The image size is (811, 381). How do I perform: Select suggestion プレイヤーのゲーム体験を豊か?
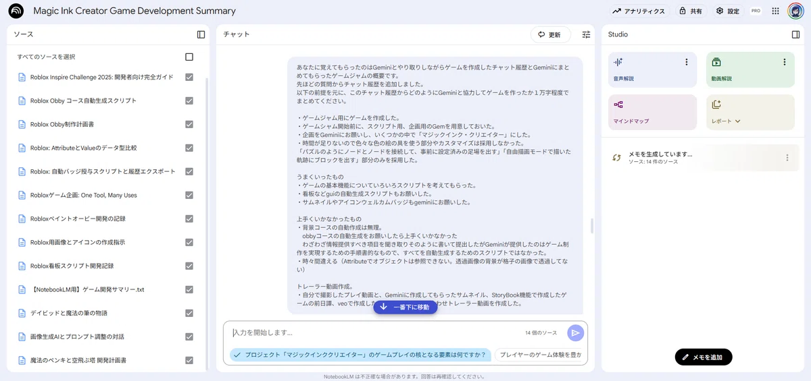540,355
